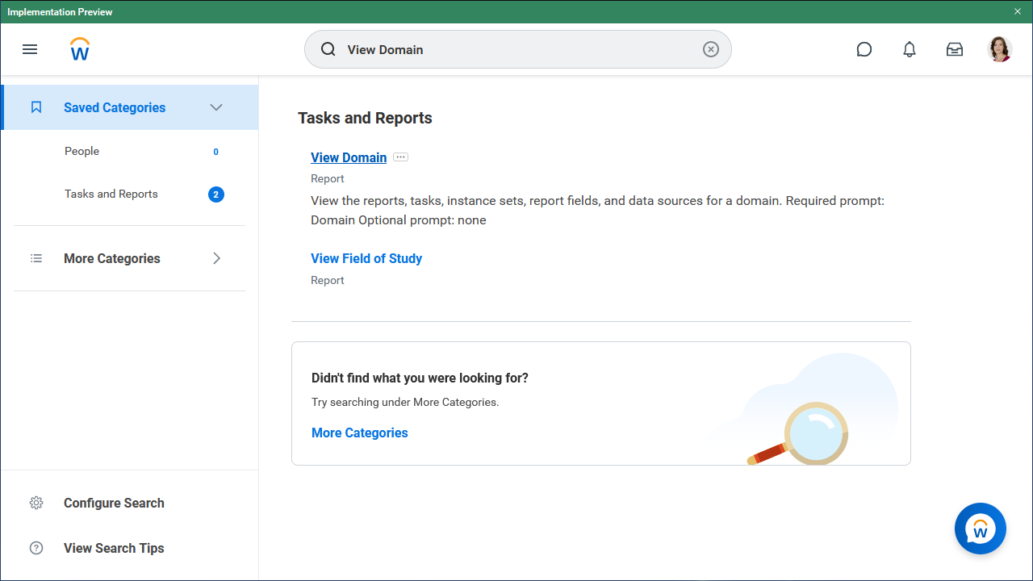Viewport: 1033px width, 581px height.
Task: Open the View Domain report
Action: 349,157
